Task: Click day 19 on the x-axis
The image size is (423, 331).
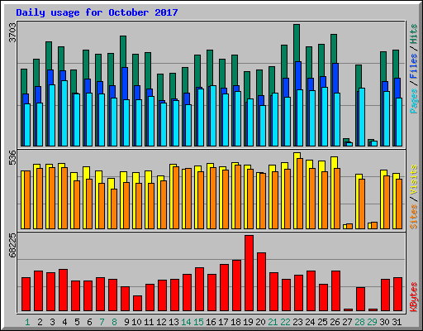Action: coord(248,322)
